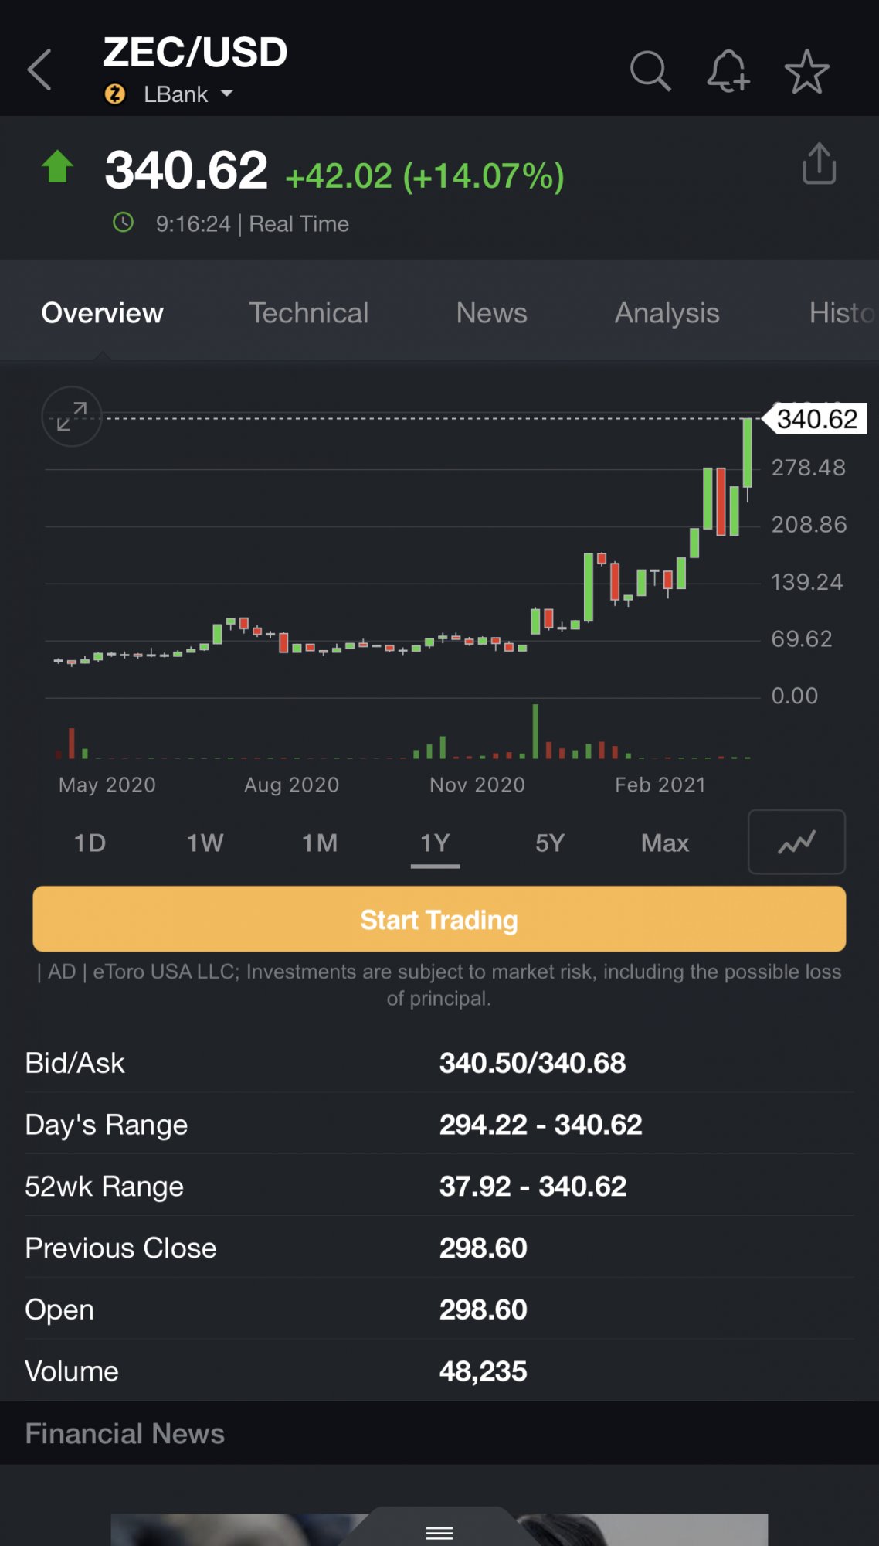Viewport: 879px width, 1546px height.
Task: Open the Technical tab
Action: (x=308, y=313)
